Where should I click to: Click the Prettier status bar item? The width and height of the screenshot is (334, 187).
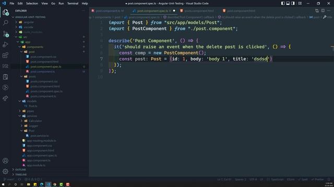[x=317, y=179]
